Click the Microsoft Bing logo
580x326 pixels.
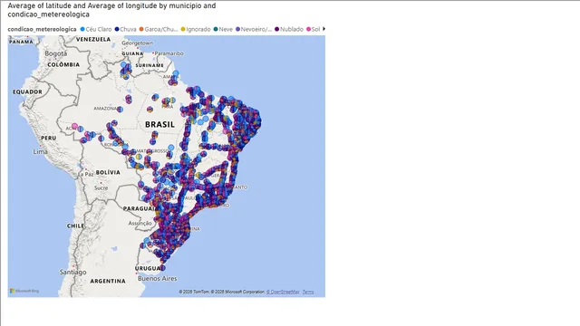click(x=24, y=291)
